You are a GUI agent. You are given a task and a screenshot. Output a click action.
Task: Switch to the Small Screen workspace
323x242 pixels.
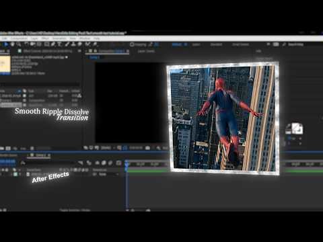(240, 44)
